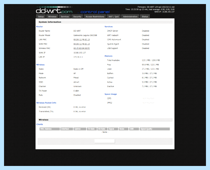
Task: Click the WAN MAC address link
Action: tap(82, 44)
